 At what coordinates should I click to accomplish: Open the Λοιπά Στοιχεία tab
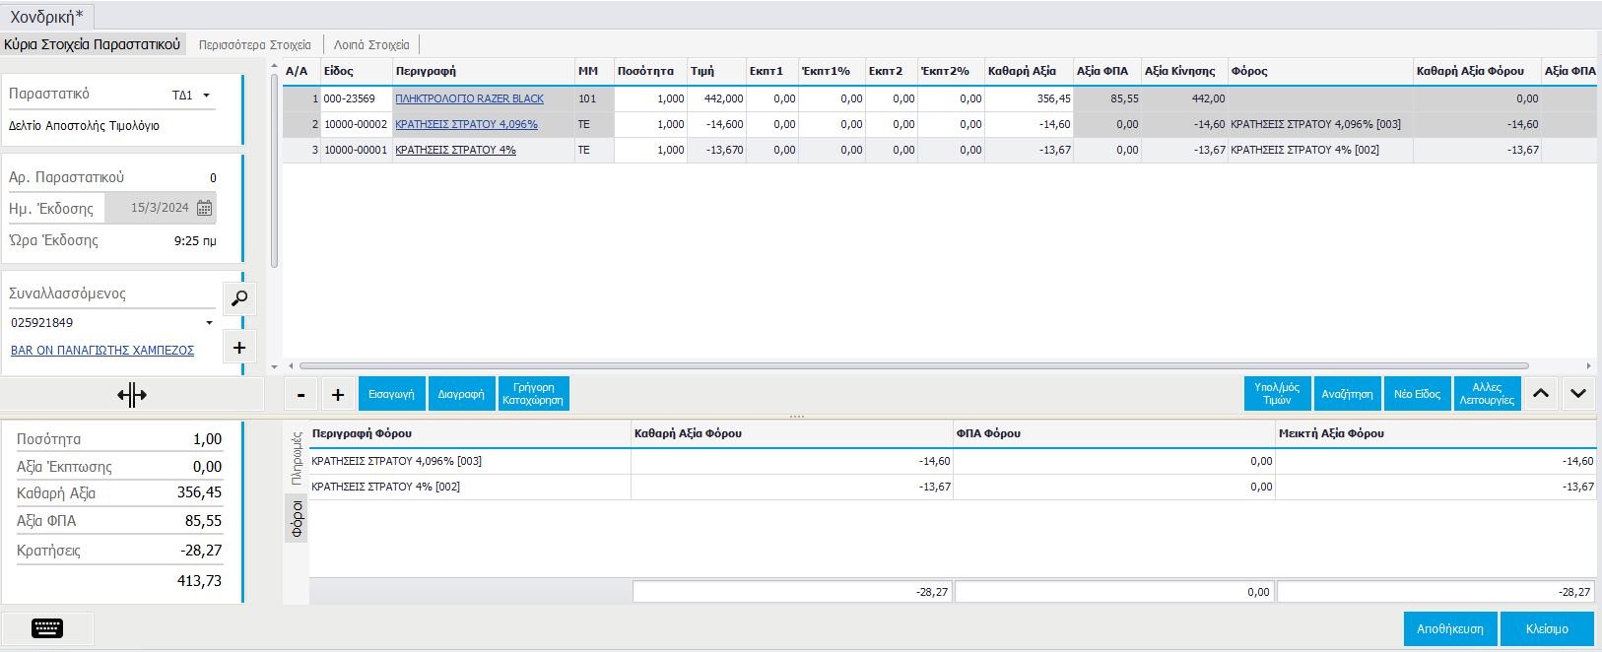click(x=371, y=44)
